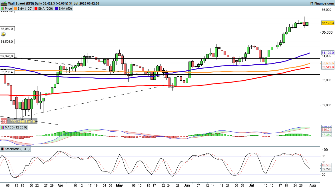Click the Jun label on the date axis
This screenshot has width=335, height=188.
[x=187, y=185]
